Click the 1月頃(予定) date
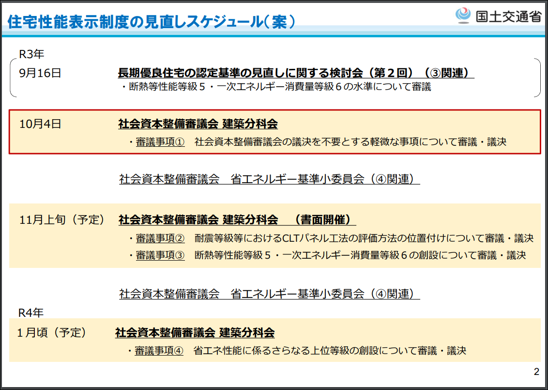The height and width of the screenshot is (390, 548). coord(52,332)
